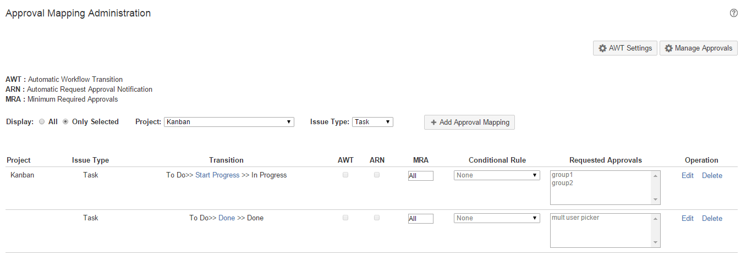
Task: Open the Project dropdown showing Kanban
Action: click(229, 122)
